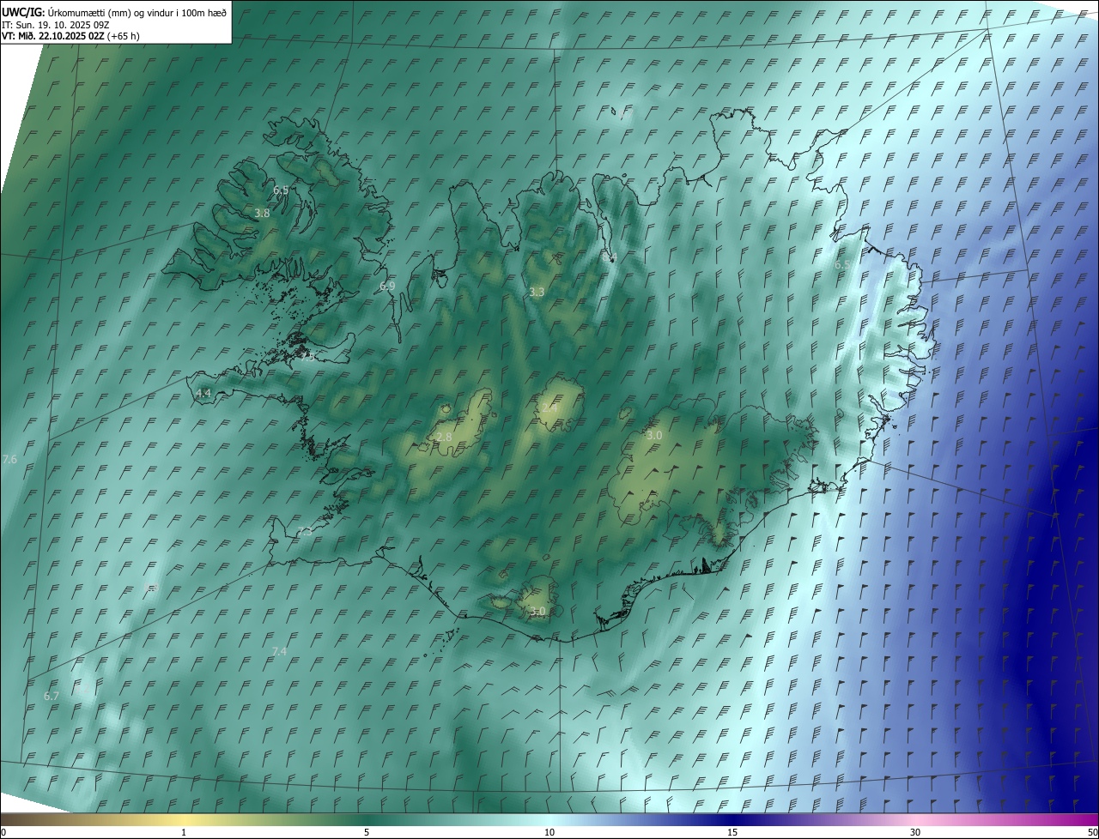
Task: Click the '10' tick label on the scale
Action: 549,832
